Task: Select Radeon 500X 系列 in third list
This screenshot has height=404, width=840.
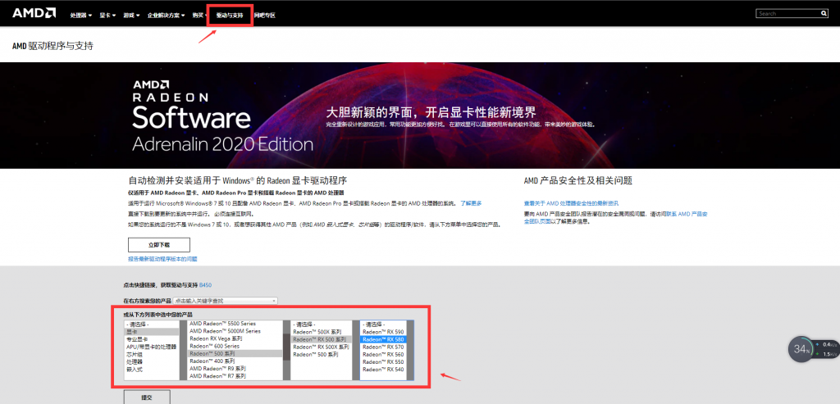Action: tap(322, 332)
